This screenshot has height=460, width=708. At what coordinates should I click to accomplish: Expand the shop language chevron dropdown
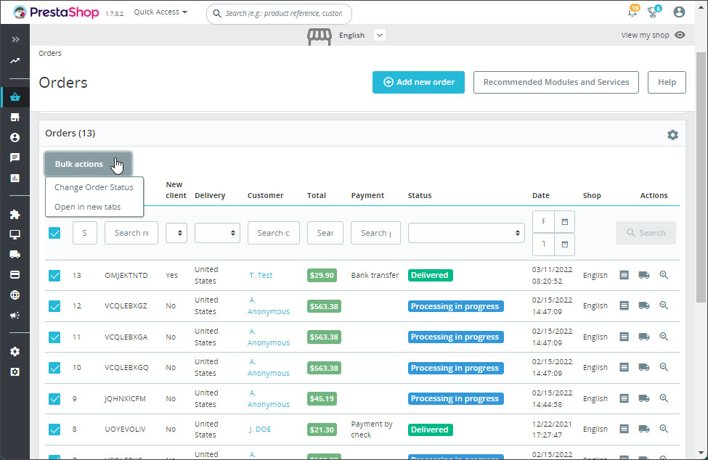pos(380,35)
